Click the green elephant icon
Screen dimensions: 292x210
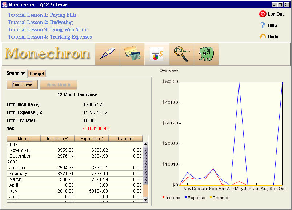206,54
